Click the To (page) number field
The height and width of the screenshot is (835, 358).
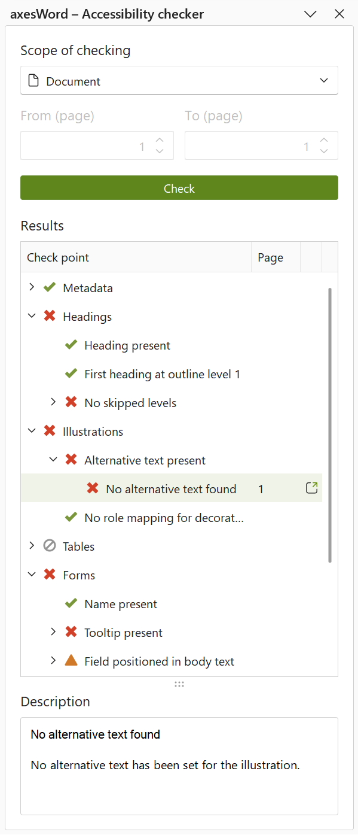[x=261, y=145]
